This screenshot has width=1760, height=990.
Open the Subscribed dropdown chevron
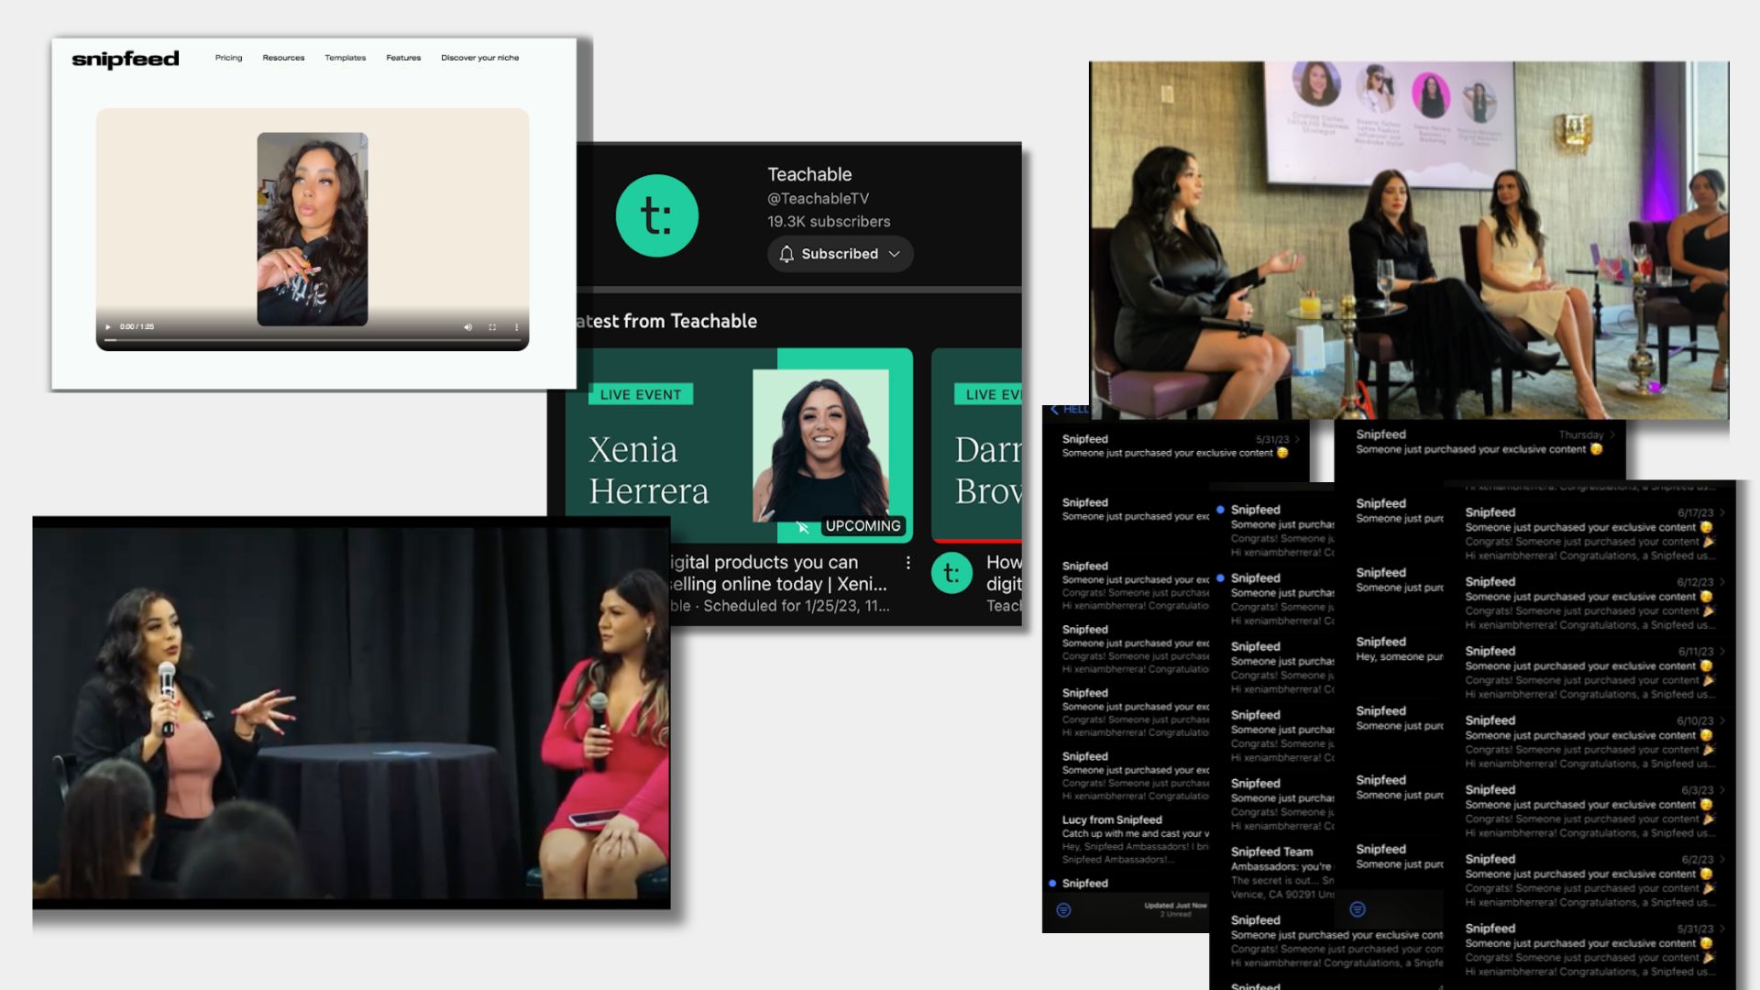(x=895, y=254)
